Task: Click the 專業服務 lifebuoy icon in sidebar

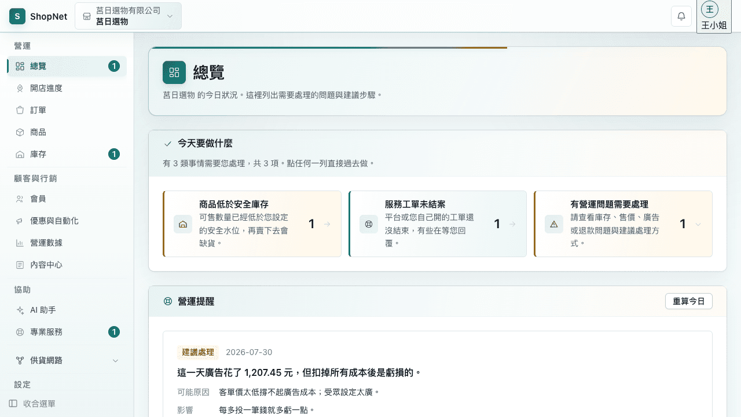Action: (x=20, y=332)
